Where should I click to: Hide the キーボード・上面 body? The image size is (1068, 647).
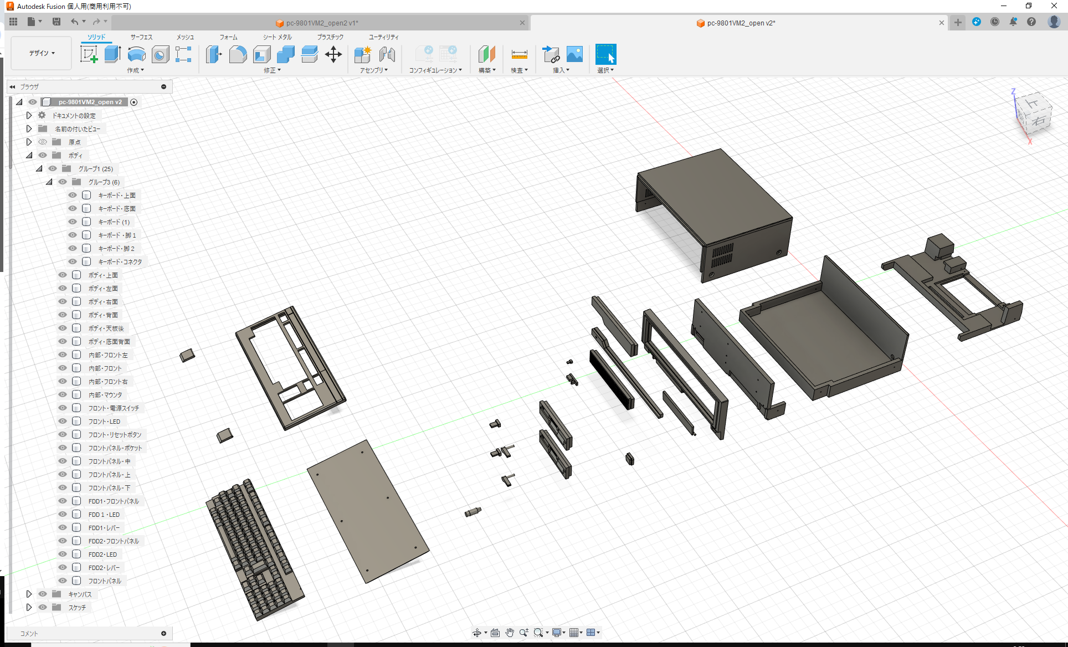[72, 195]
